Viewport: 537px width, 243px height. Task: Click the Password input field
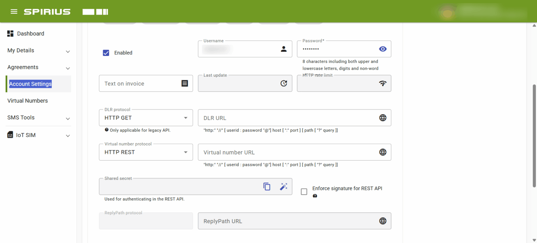click(344, 49)
